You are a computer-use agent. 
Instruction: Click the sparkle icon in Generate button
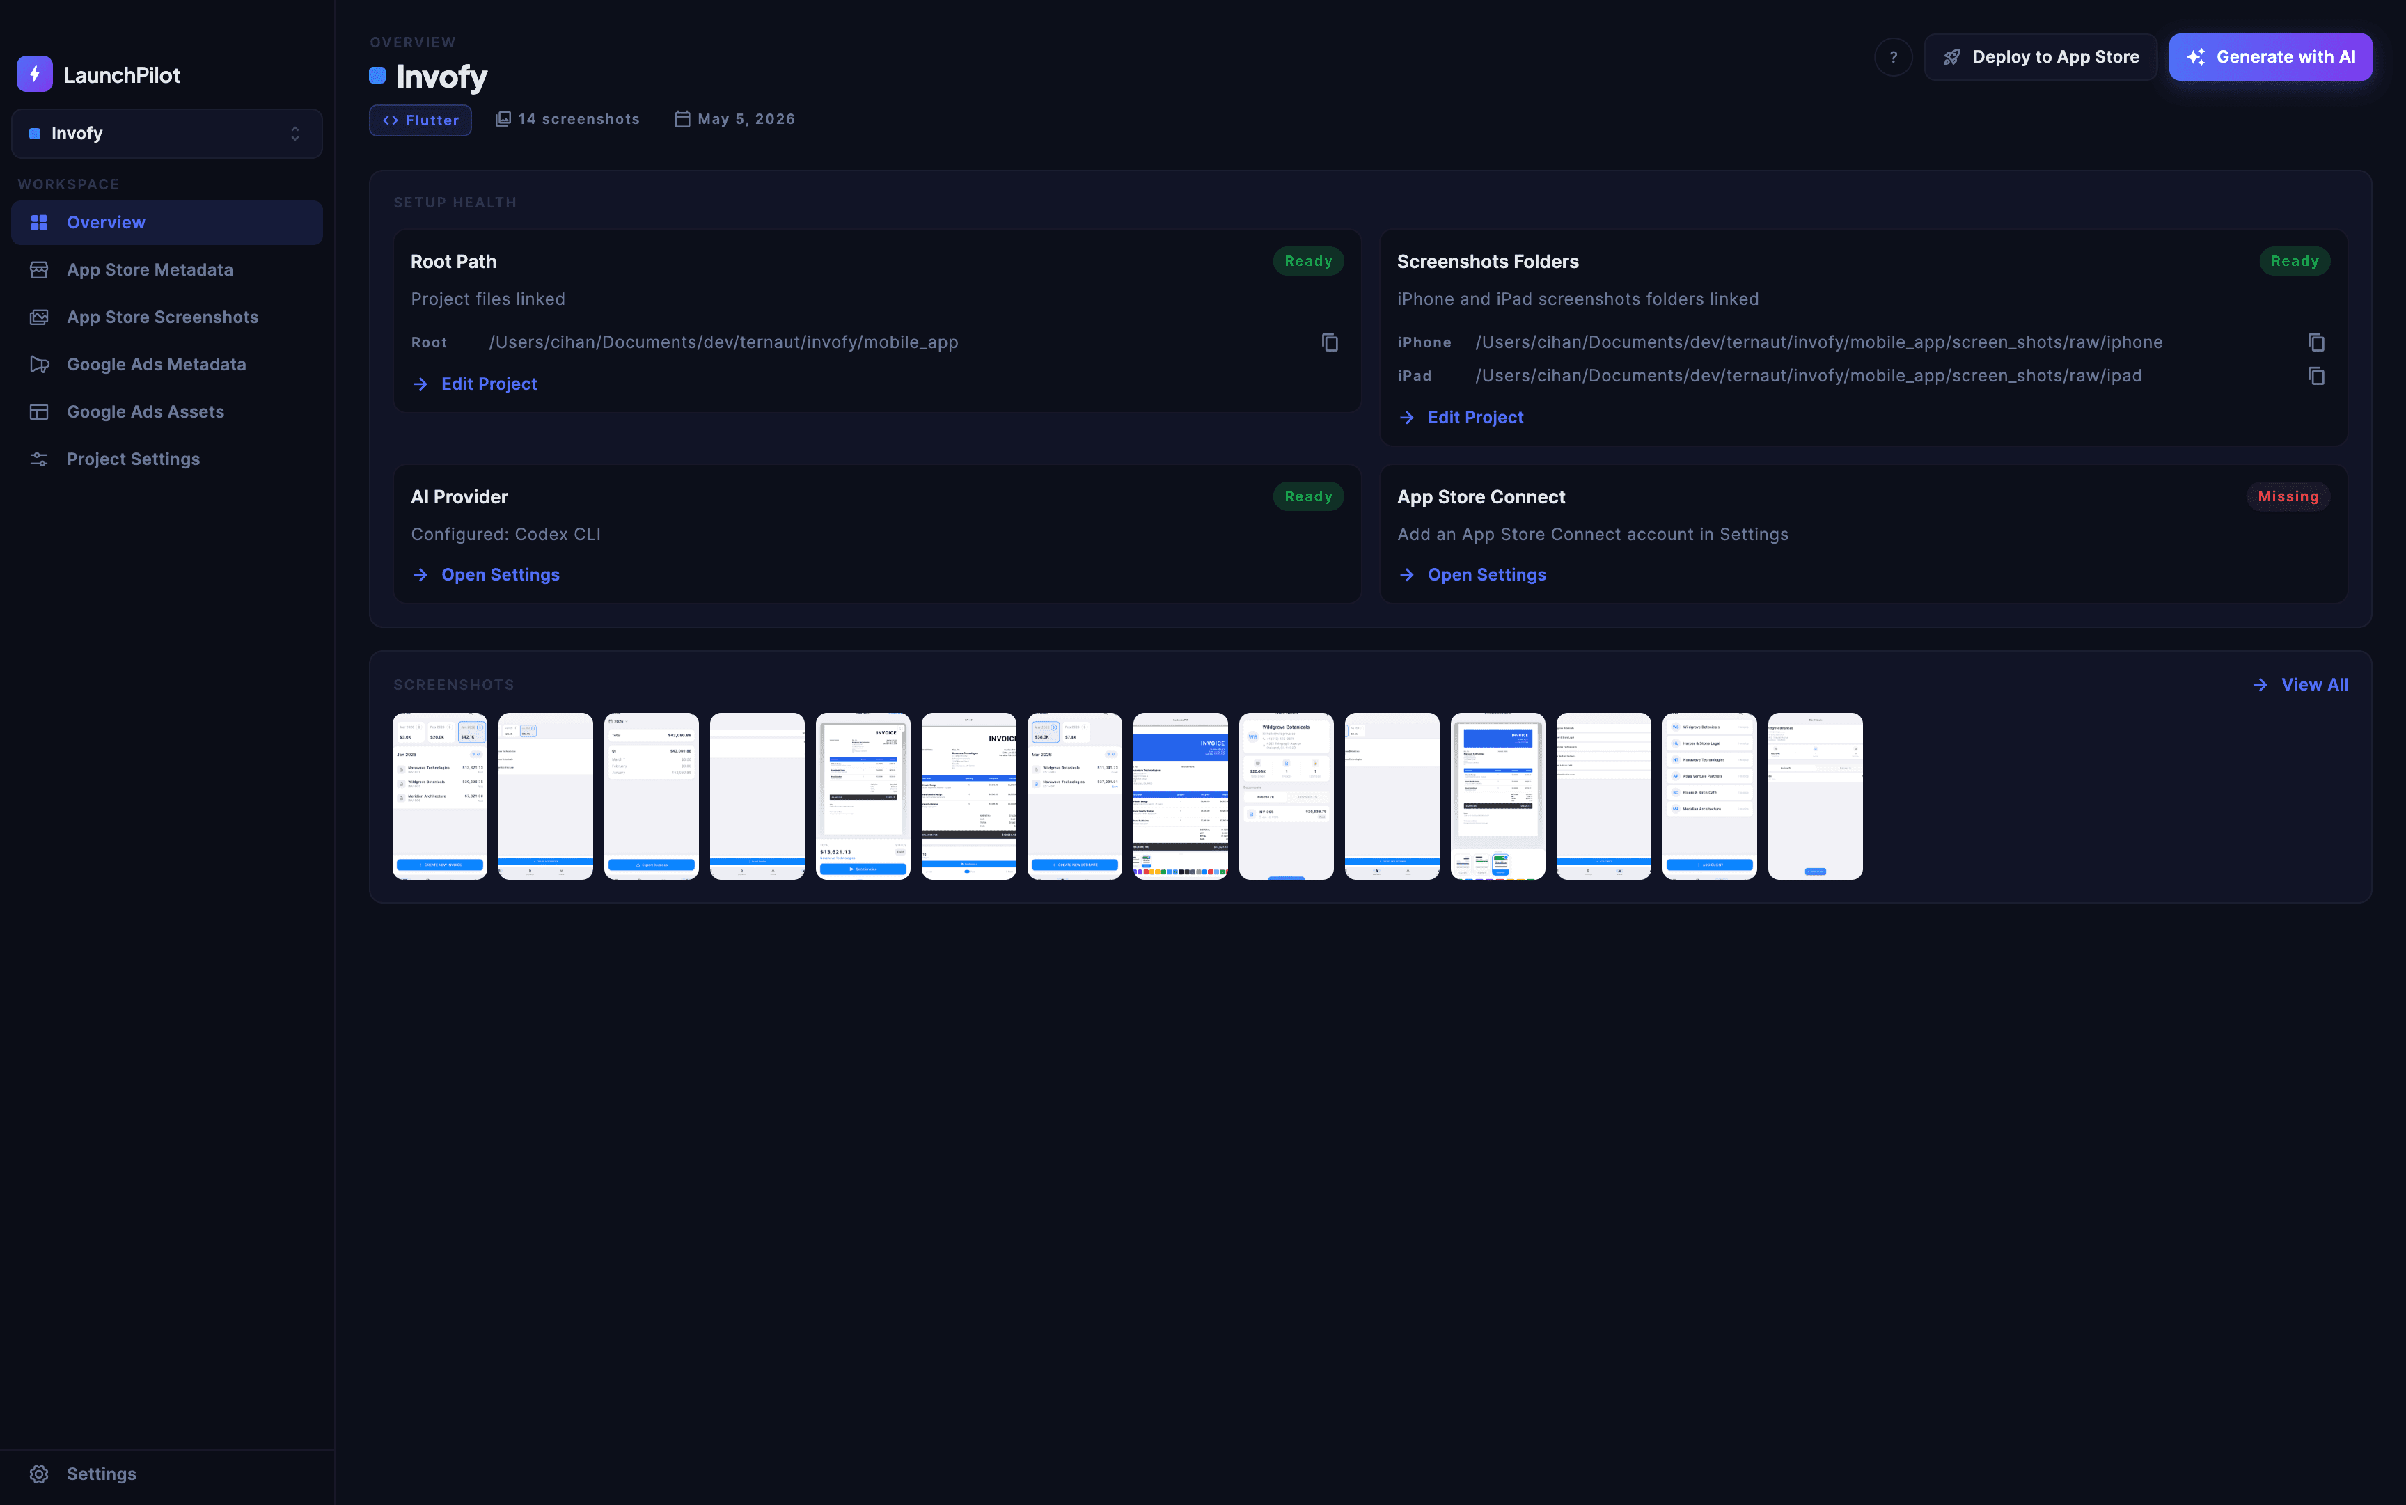2195,57
